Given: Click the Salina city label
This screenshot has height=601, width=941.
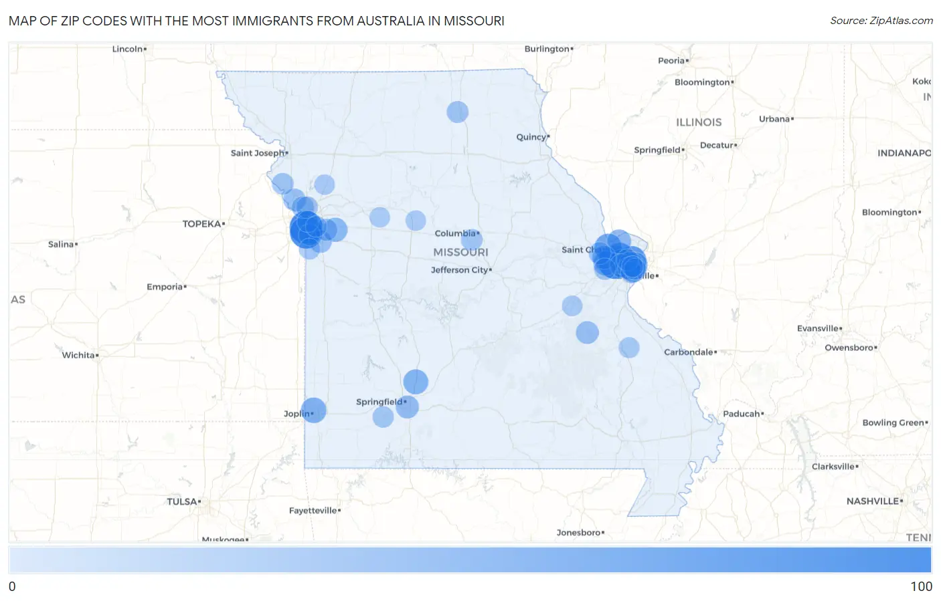Looking at the screenshot, I should click(61, 245).
